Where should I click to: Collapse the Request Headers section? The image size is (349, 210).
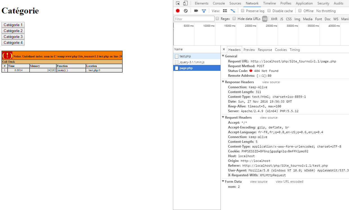click(x=223, y=117)
